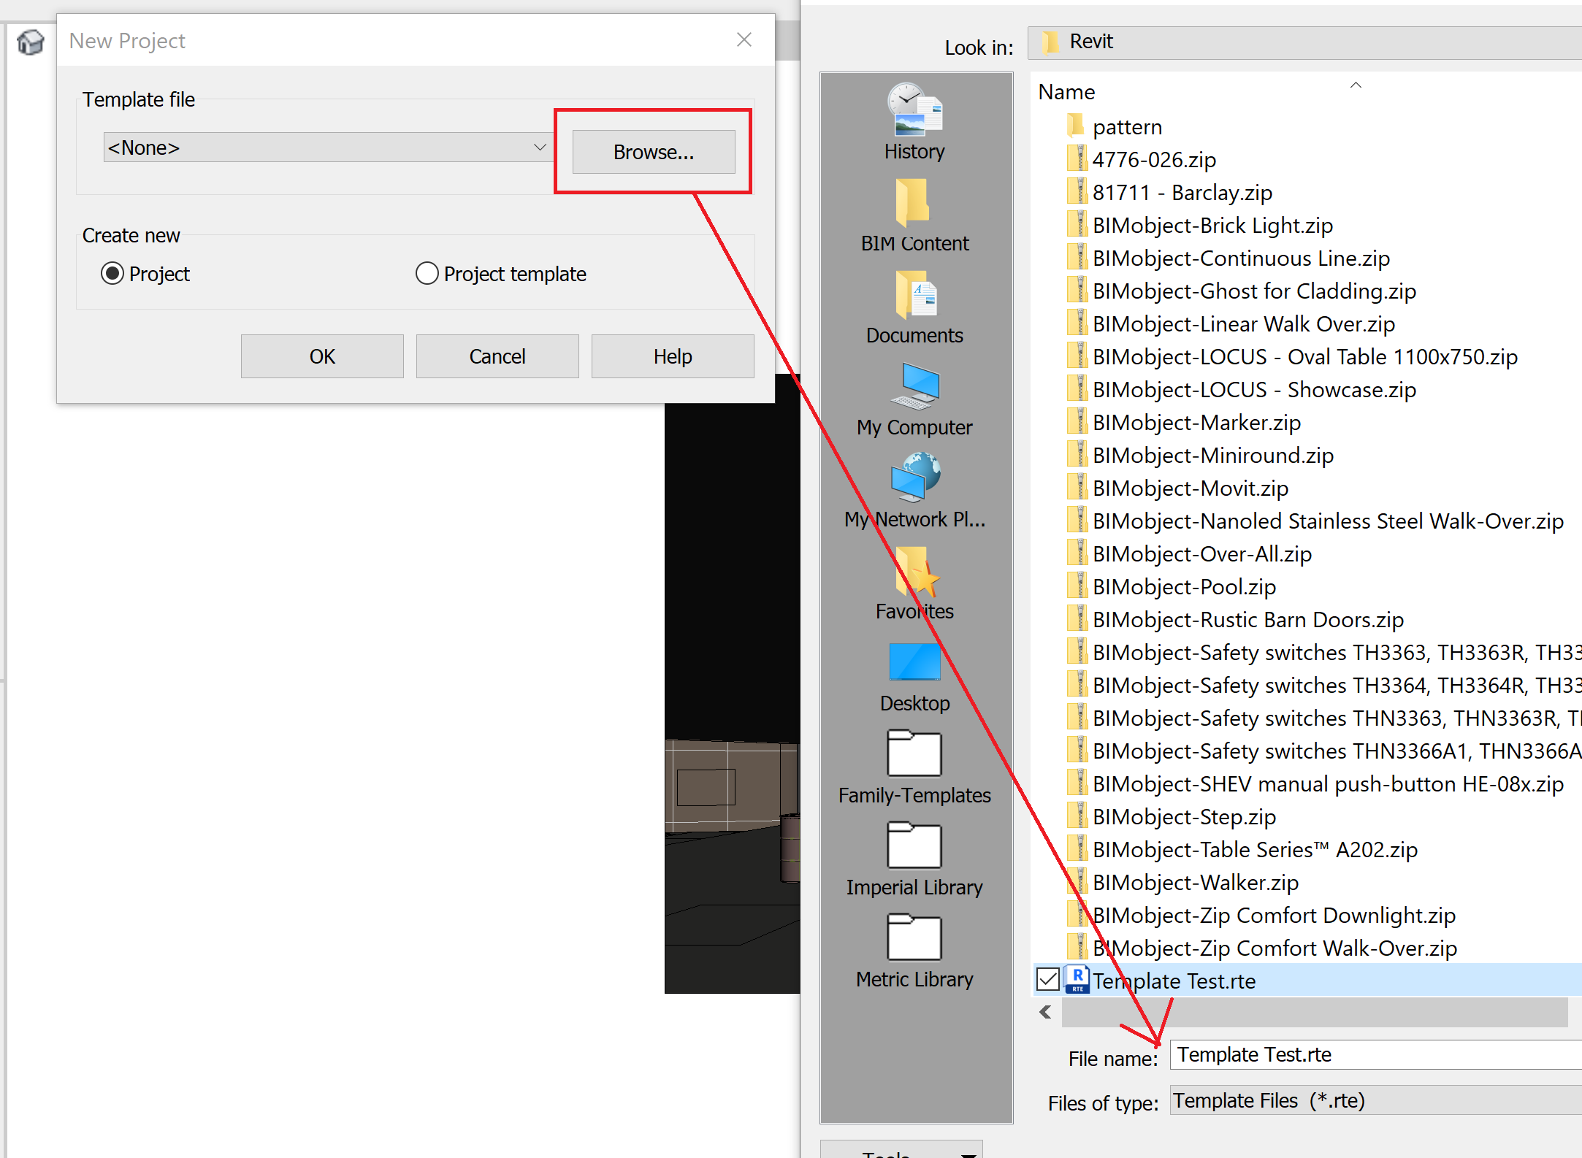The image size is (1582, 1158).
Task: Select the Project radio button
Action: point(113,273)
